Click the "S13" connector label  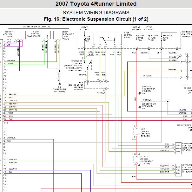click(6, 123)
